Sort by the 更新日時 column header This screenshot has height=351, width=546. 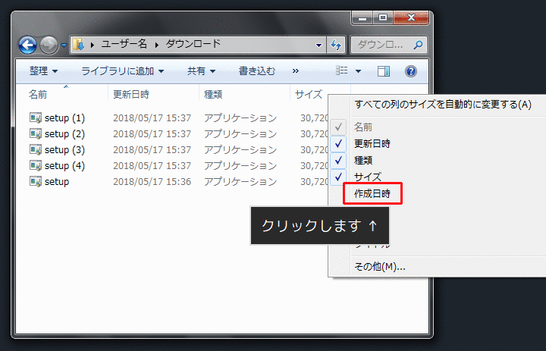pyautogui.click(x=132, y=95)
